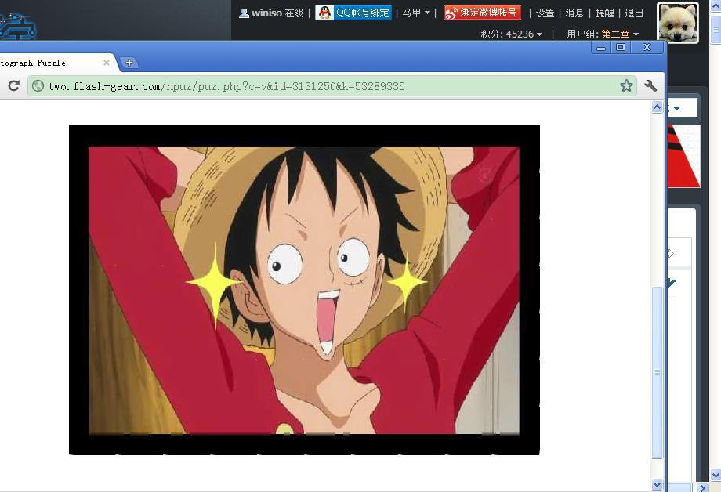Reload the page with the refresh icon

(13, 86)
